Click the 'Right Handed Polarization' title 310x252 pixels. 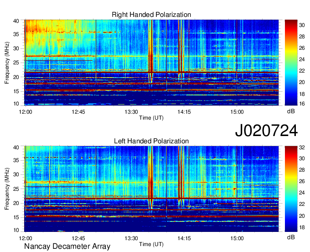[151, 15]
